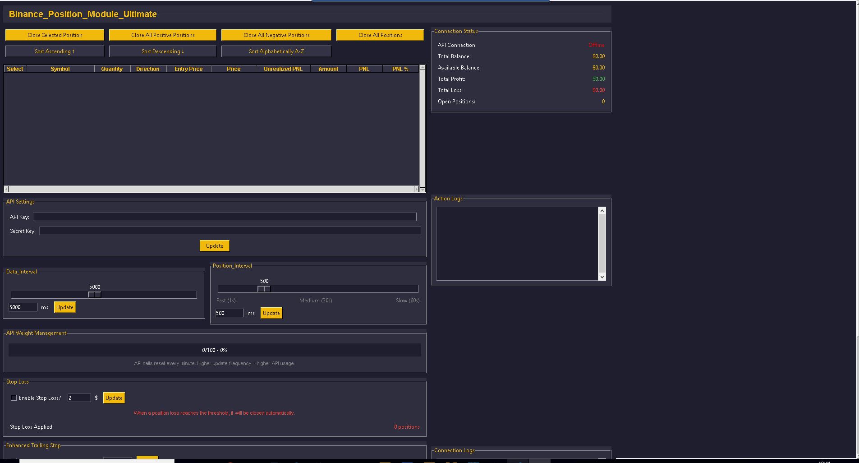
Task: Click the Select column header
Action: coord(15,69)
